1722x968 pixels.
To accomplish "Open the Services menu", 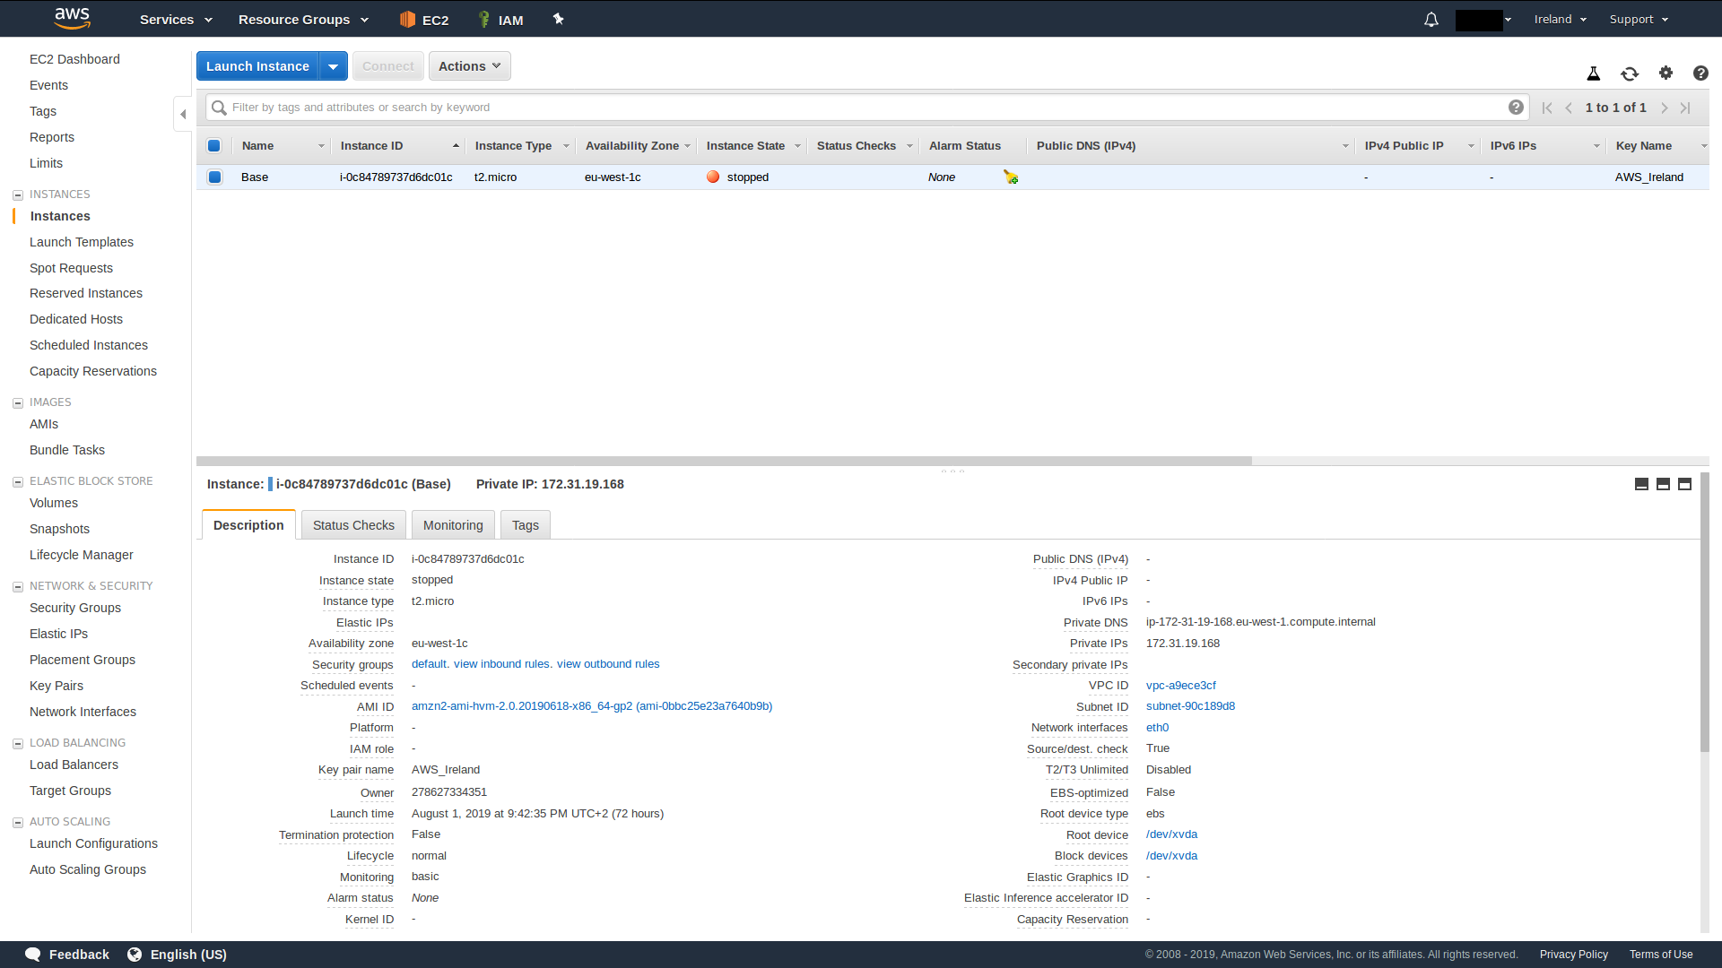I will [x=176, y=20].
